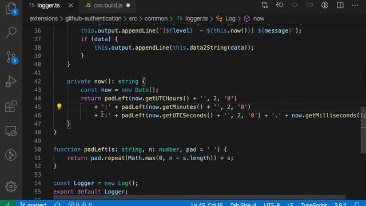Open errors and warnings count

coord(80,204)
